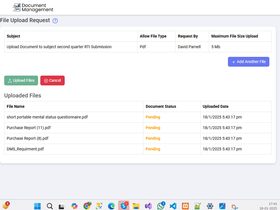
Task: Select uploaded date of Purchase Report (8).pdf
Action: point(222,138)
